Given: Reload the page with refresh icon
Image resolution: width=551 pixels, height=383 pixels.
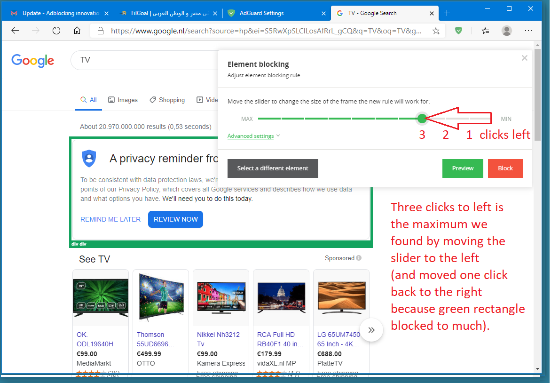Looking at the screenshot, I should pyautogui.click(x=56, y=31).
